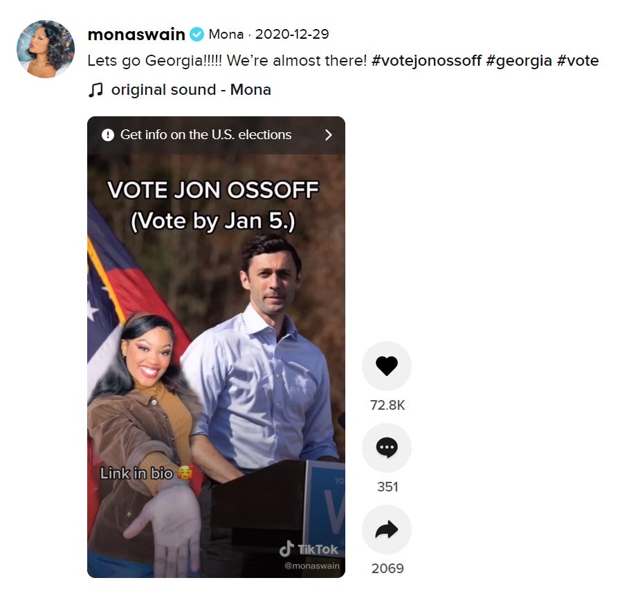
Task: Open the #georgia hashtag
Action: [519, 61]
